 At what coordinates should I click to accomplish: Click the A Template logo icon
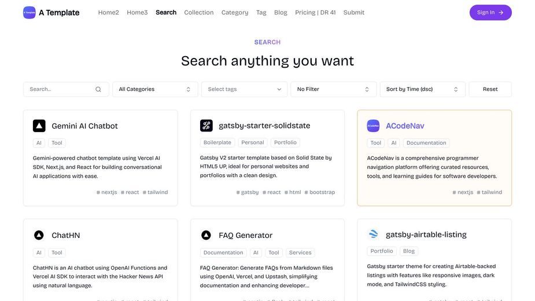[29, 13]
